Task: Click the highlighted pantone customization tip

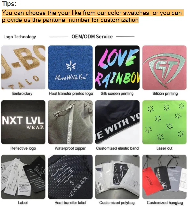Action: tap(93, 16)
